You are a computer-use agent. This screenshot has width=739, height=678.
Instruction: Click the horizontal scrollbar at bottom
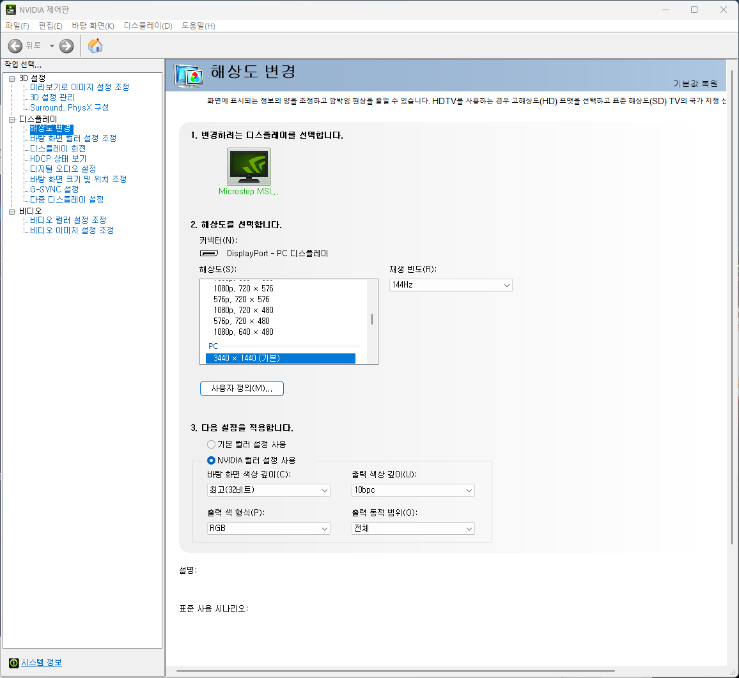(395, 671)
